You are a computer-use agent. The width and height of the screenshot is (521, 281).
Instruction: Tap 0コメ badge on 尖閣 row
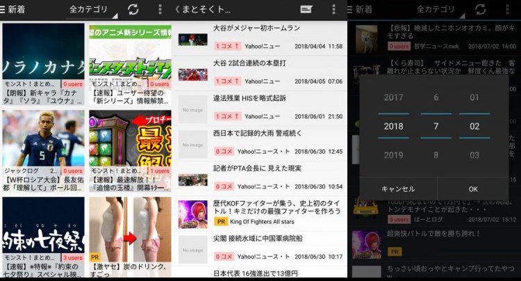pyautogui.click(x=224, y=257)
